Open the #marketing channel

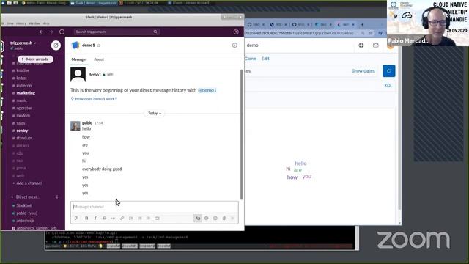pyautogui.click(x=26, y=93)
